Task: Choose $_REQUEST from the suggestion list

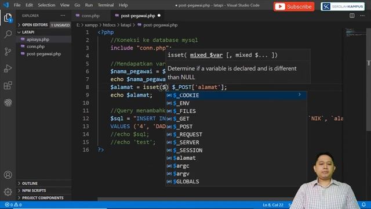Action: point(236,134)
